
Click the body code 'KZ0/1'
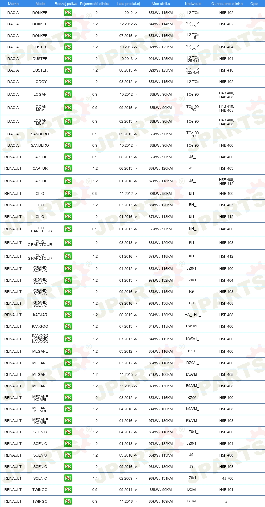pos(192,398)
